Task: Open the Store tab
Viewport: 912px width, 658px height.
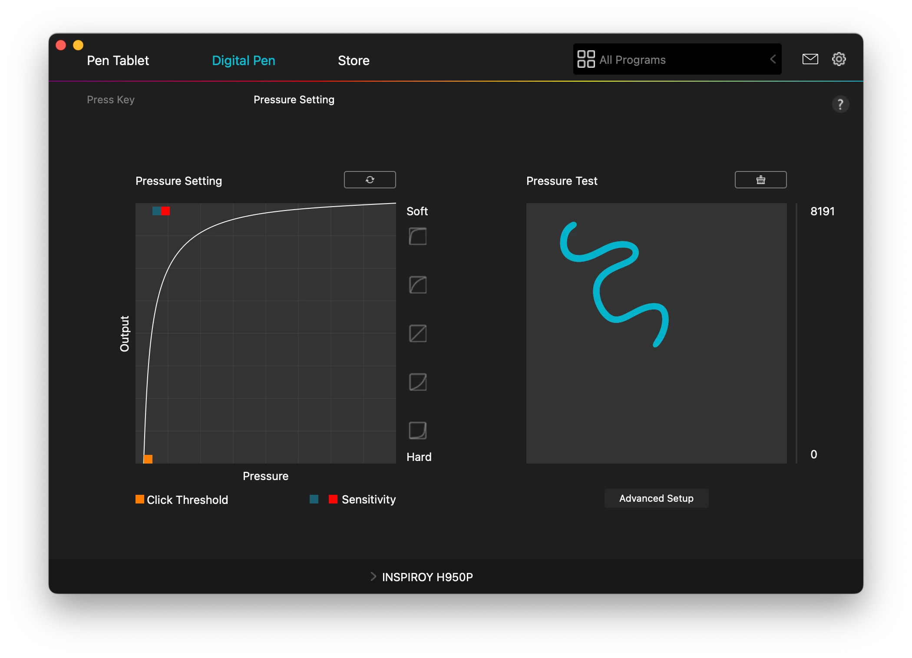Action: pos(354,60)
